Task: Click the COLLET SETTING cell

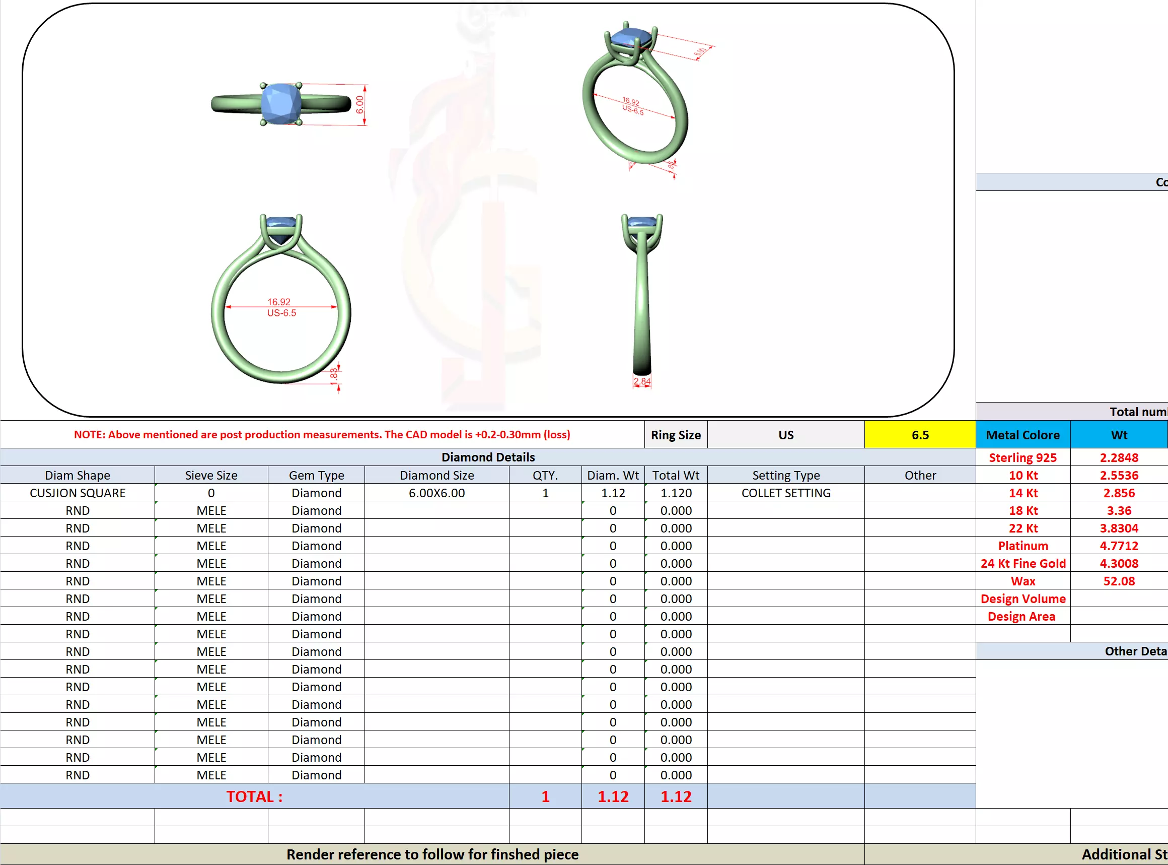Action: coord(785,493)
